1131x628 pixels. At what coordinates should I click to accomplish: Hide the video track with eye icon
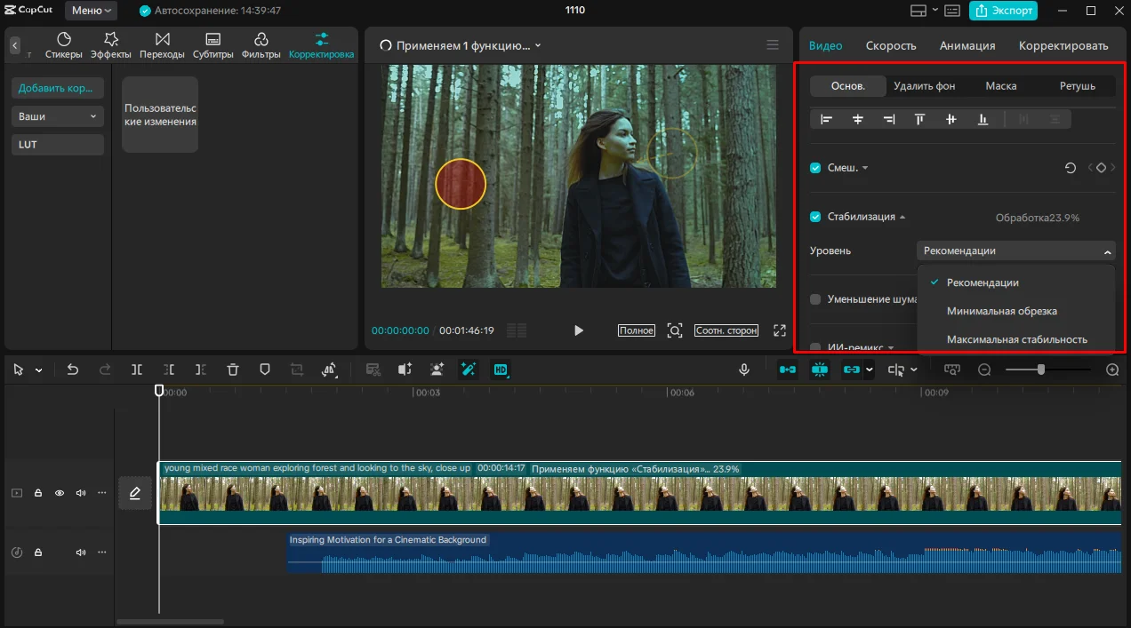coord(60,493)
